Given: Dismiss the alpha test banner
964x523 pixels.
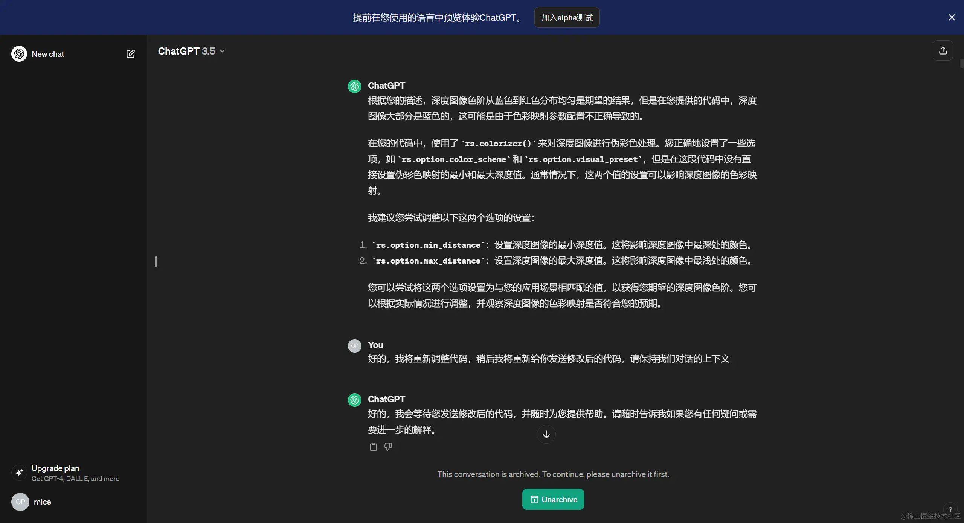Looking at the screenshot, I should coord(952,17).
